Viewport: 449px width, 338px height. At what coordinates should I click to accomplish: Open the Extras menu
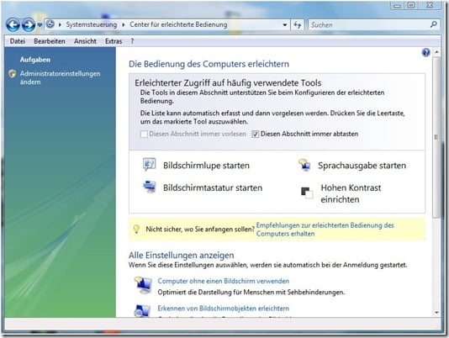[x=114, y=41]
